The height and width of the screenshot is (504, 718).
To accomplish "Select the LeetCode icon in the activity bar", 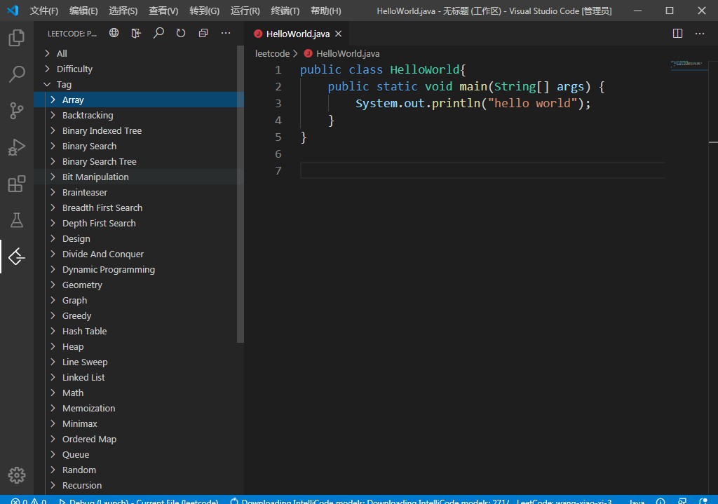I will [17, 257].
